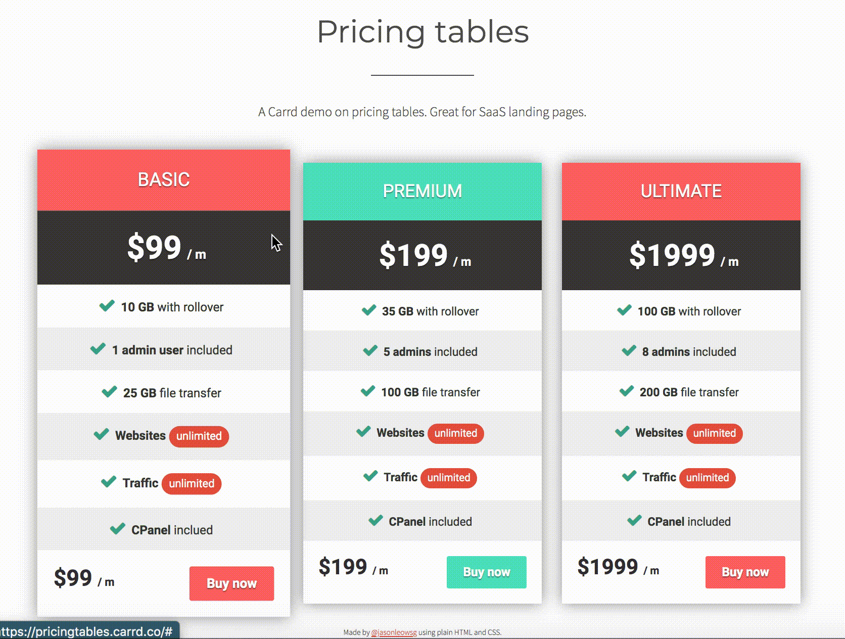Select the unlimited badge beside Premium Traffic
Viewport: 845px width, 639px height.
pyautogui.click(x=449, y=478)
